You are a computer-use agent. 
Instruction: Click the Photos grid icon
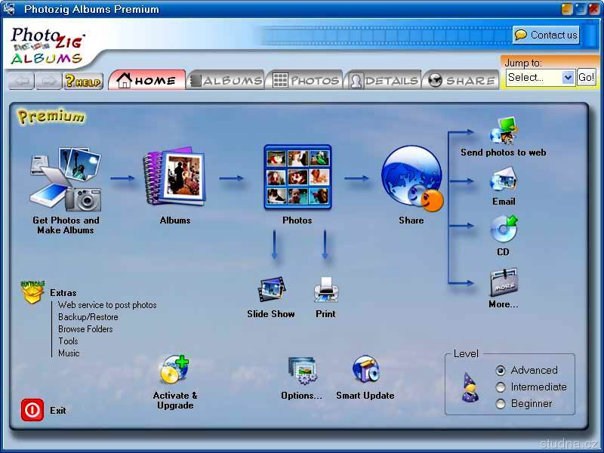pos(297,177)
